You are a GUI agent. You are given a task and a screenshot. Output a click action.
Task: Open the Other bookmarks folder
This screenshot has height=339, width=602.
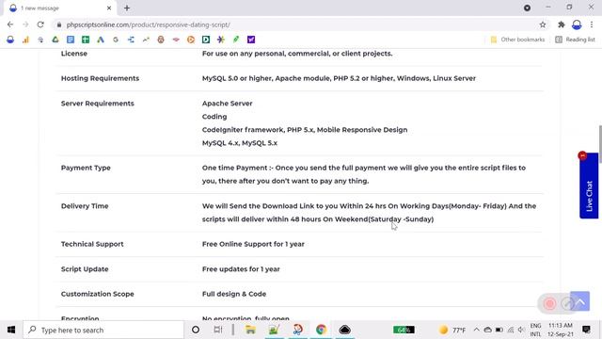[517, 40]
